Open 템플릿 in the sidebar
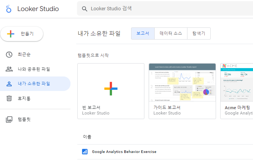The height and width of the screenshot is (164, 253). click(35, 119)
